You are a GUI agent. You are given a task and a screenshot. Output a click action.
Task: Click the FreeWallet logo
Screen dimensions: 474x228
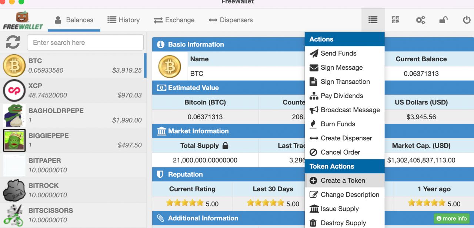tap(23, 20)
